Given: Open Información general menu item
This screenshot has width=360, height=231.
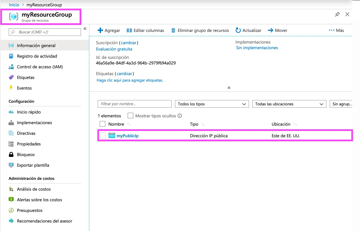Looking at the screenshot, I should point(45,46).
